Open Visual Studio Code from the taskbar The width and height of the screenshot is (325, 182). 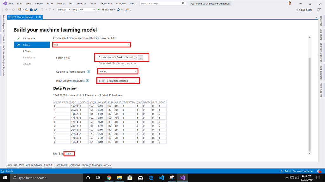[161, 178]
